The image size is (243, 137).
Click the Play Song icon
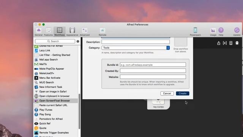click(36, 114)
